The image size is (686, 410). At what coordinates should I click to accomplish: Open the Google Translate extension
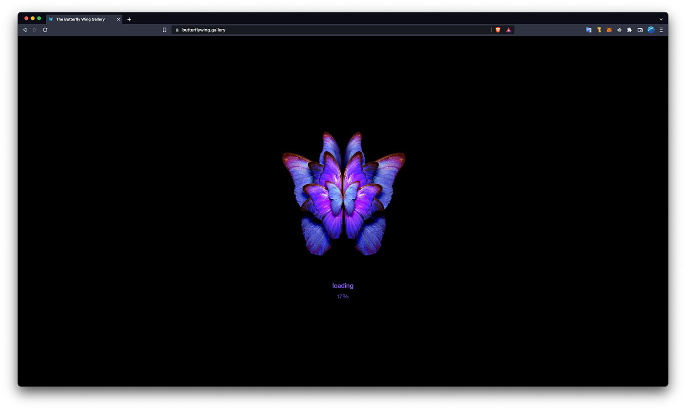click(x=589, y=30)
